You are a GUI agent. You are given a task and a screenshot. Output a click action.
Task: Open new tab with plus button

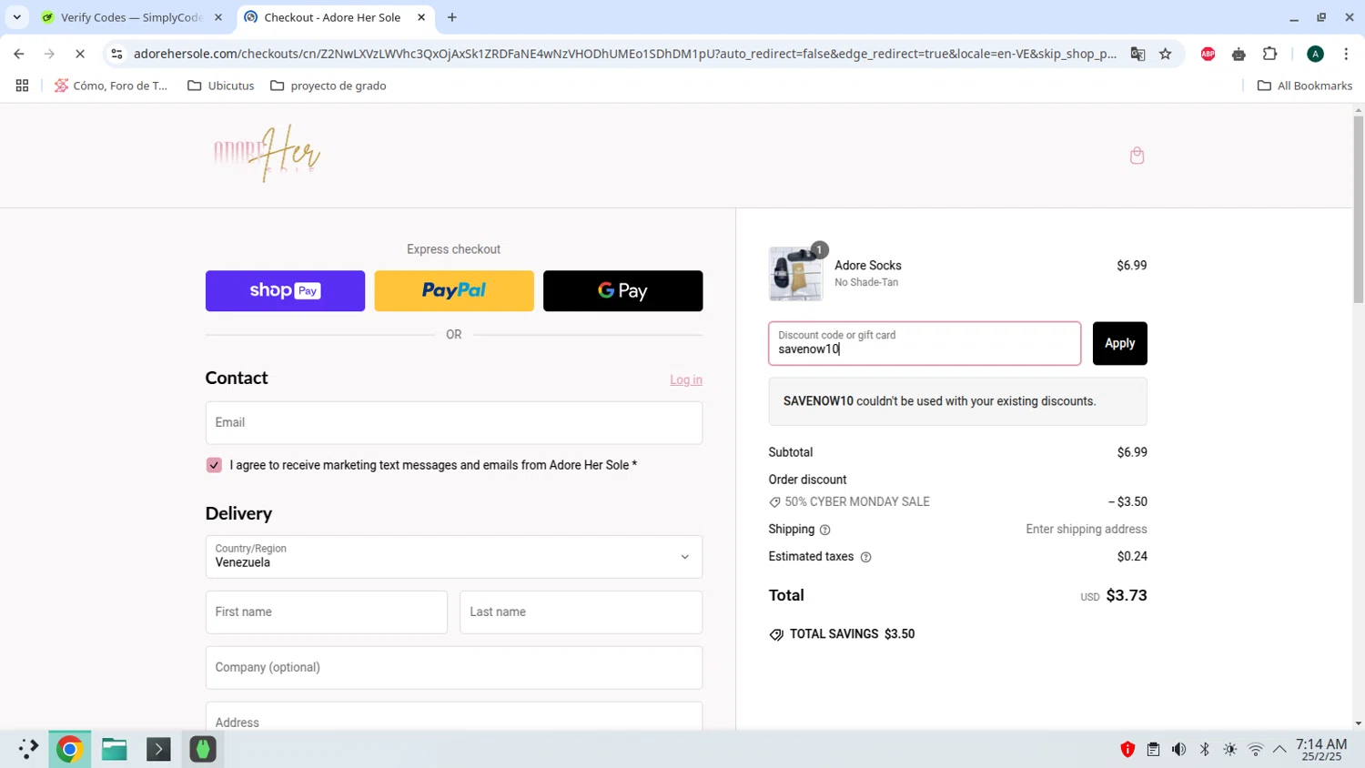(452, 17)
